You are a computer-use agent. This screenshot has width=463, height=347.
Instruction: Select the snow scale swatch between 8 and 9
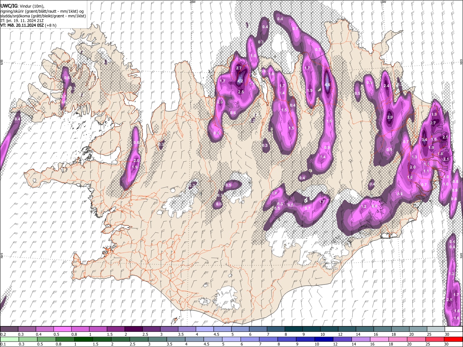(294, 329)
